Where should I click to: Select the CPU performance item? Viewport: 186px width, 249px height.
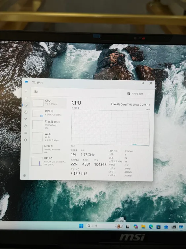pos(49,103)
